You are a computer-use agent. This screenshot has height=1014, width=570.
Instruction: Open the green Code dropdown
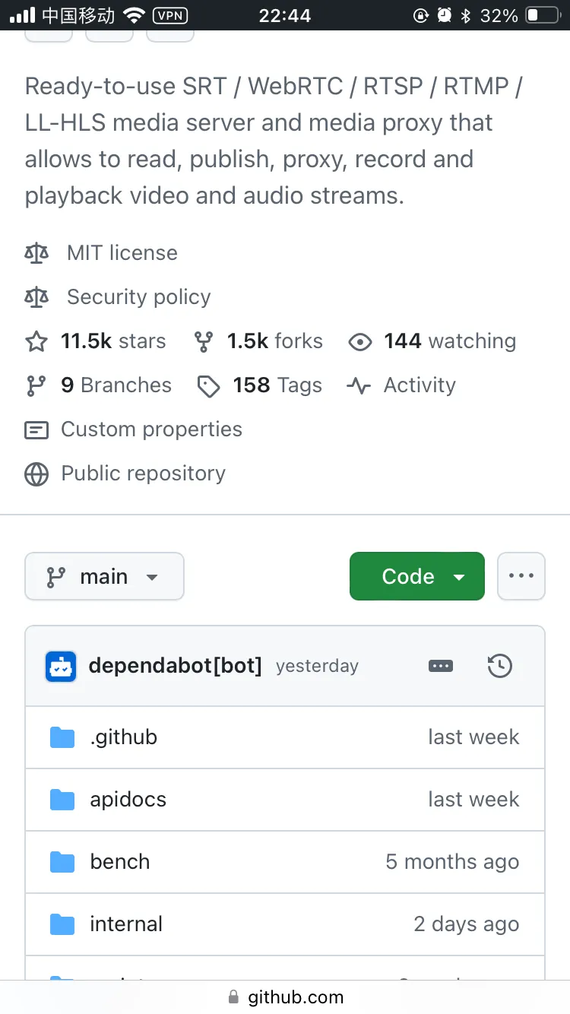tap(416, 577)
